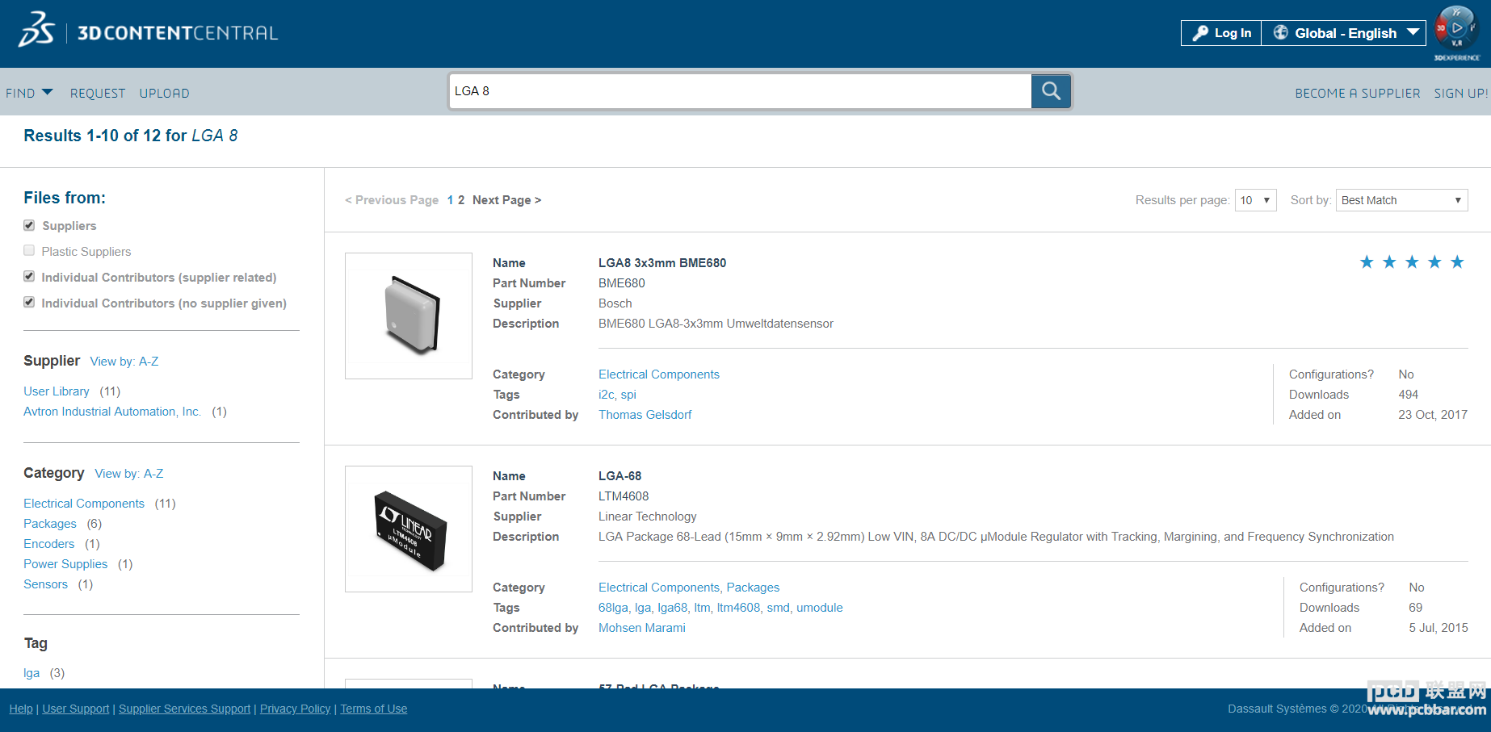Screen dimensions: 1491x732
Task: Filter by Power Supplies category
Action: 65,564
